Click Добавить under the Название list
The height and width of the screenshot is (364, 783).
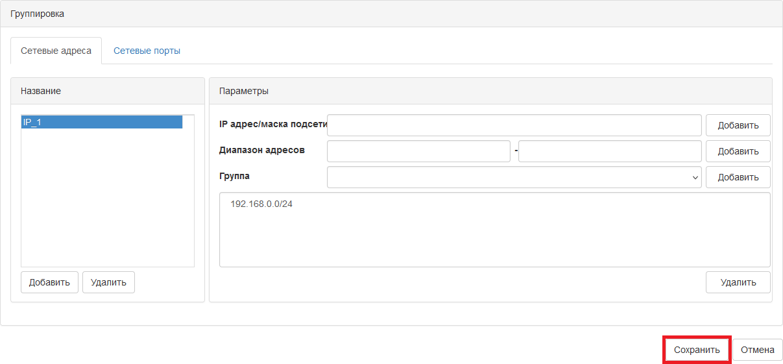[x=49, y=282]
